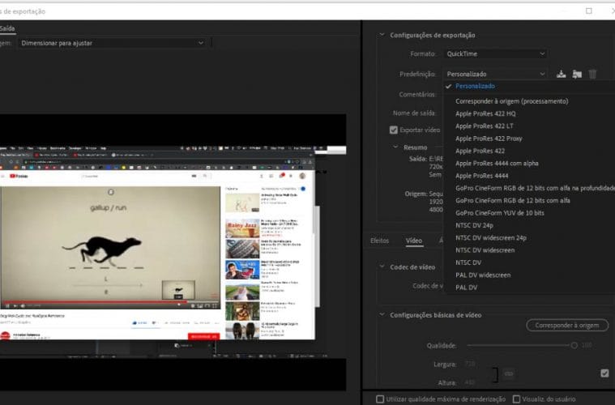Click the import preset folder icon
This screenshot has height=405, width=615.
click(x=577, y=75)
